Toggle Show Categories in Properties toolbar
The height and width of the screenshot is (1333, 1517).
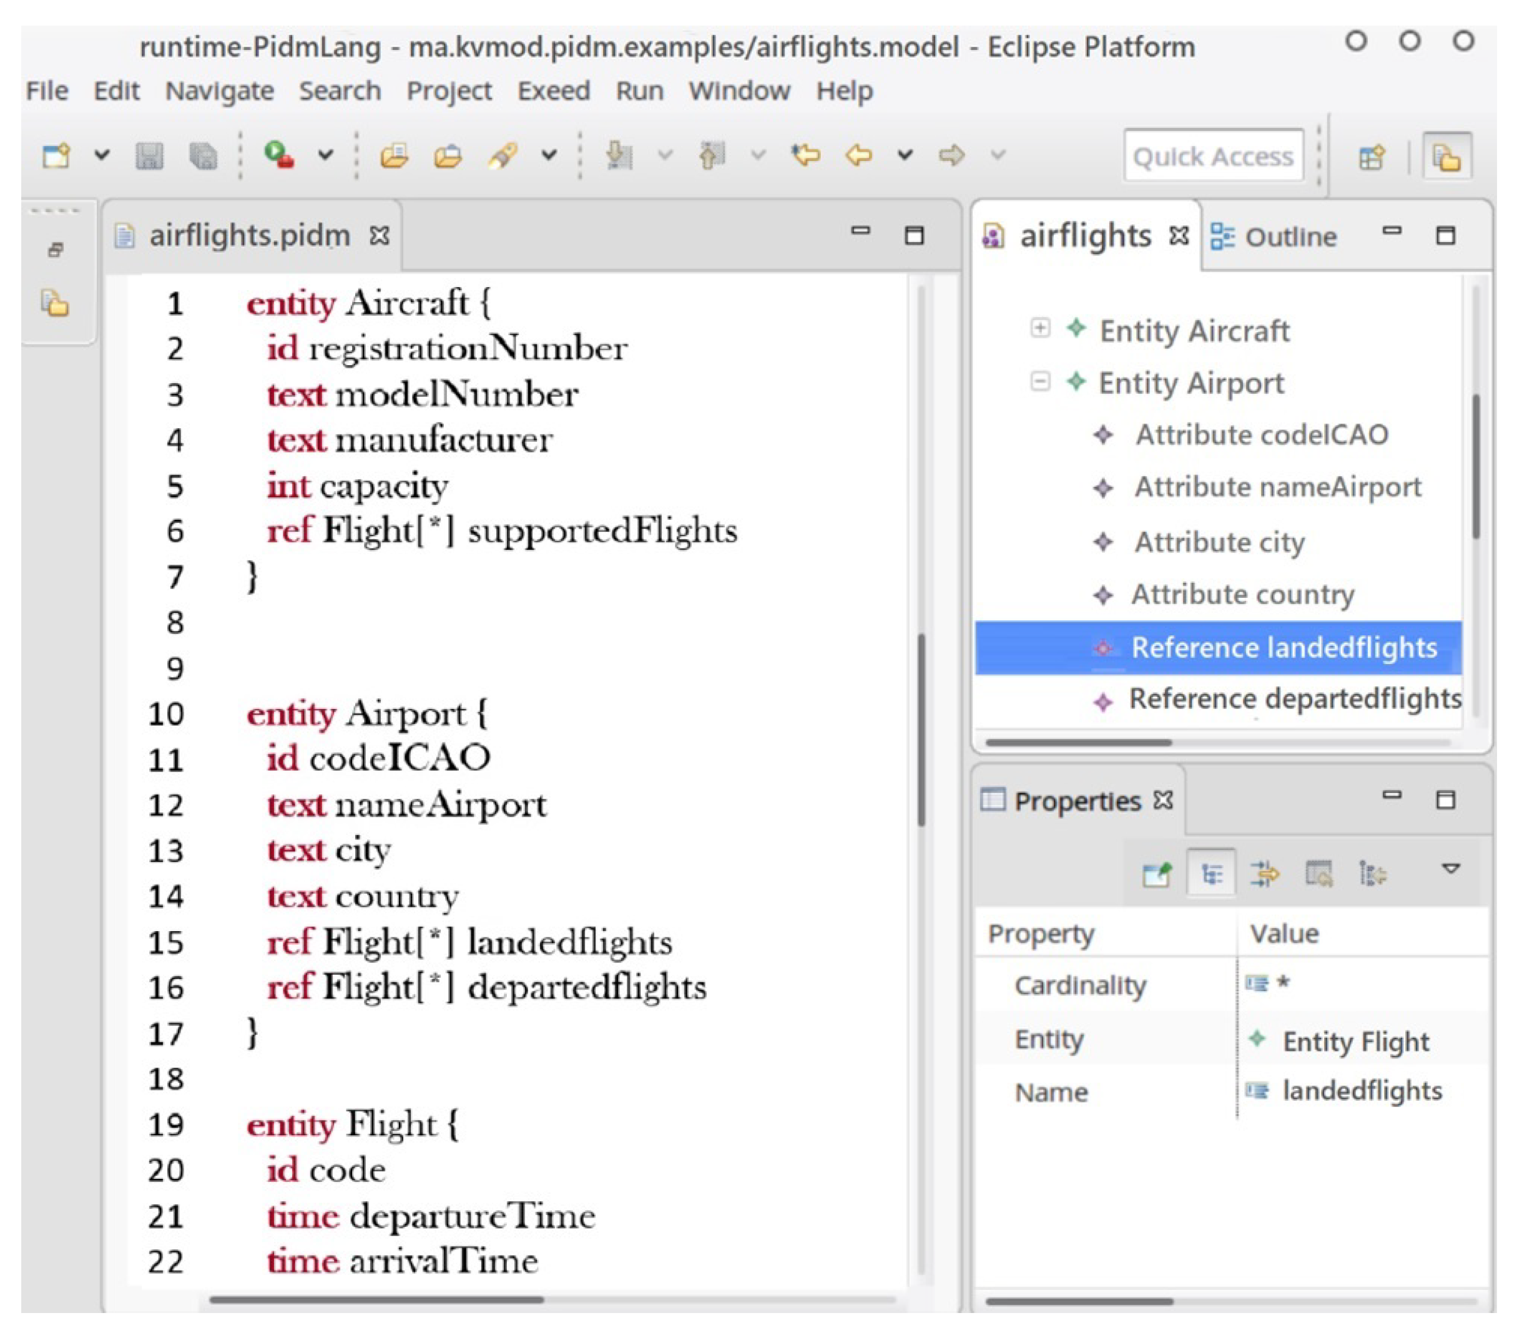[x=1211, y=874]
